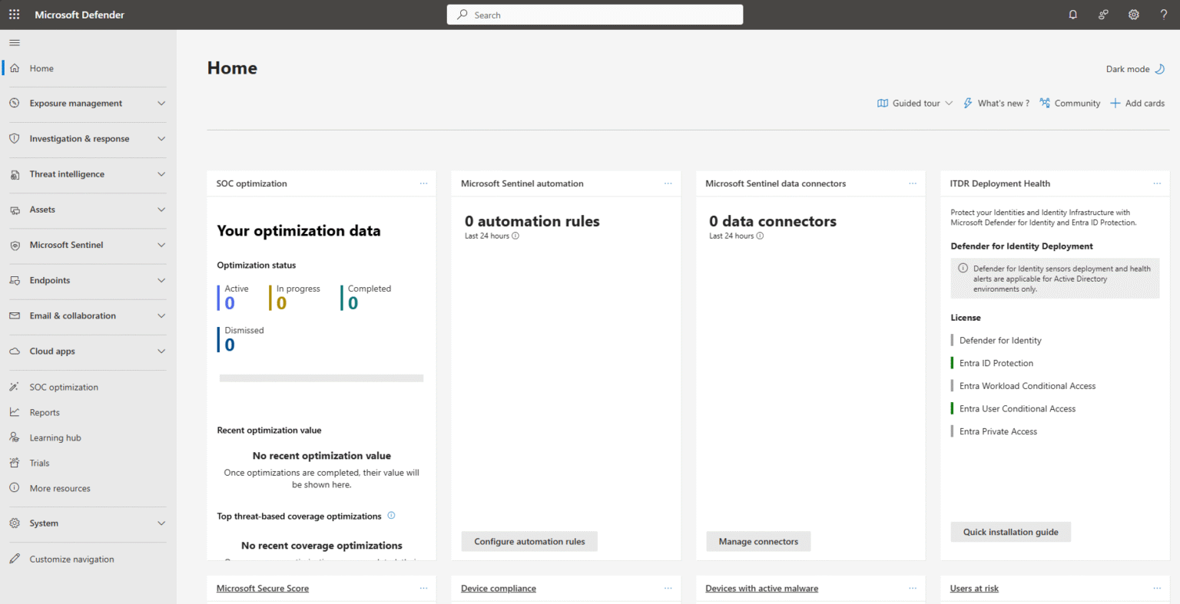Collapse the navigation pane with the hamburger icon
The width and height of the screenshot is (1180, 604).
coord(14,42)
